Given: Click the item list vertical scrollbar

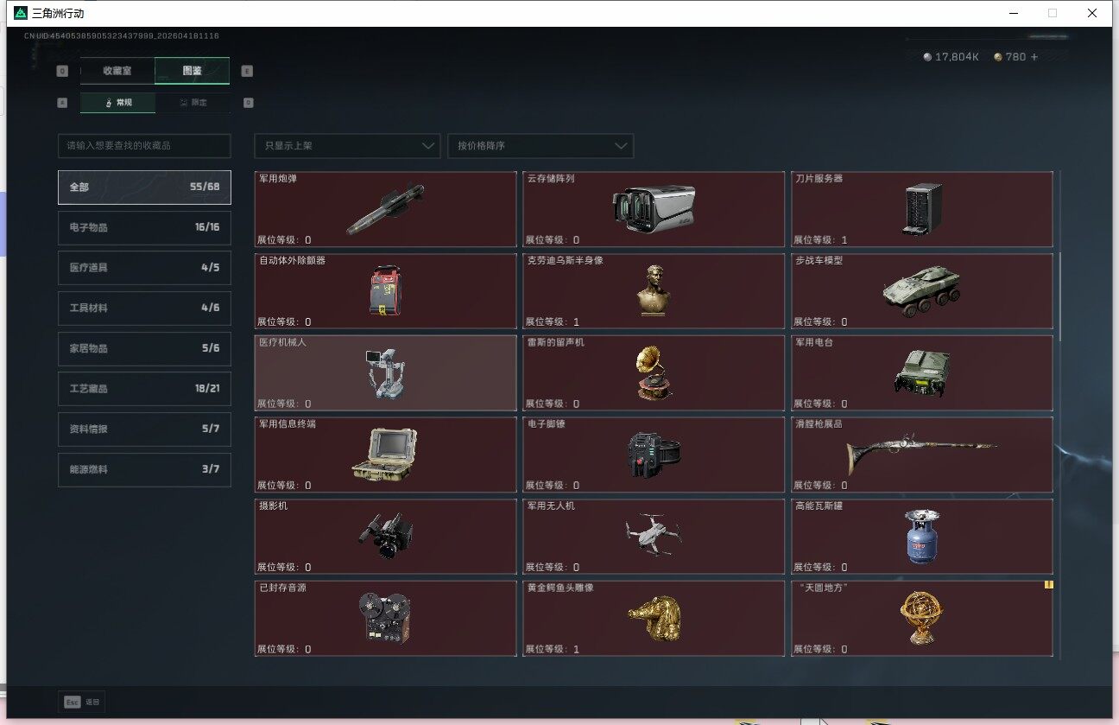Looking at the screenshot, I should [1061, 296].
